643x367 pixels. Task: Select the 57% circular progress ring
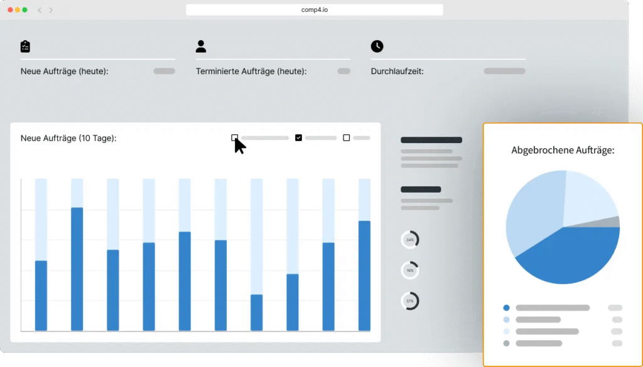click(409, 301)
